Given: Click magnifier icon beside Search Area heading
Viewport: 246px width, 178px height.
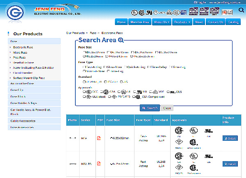Looking at the screenshot, I should pos(121,40).
